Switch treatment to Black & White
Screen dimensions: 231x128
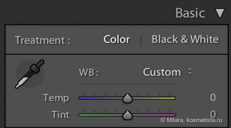point(185,39)
